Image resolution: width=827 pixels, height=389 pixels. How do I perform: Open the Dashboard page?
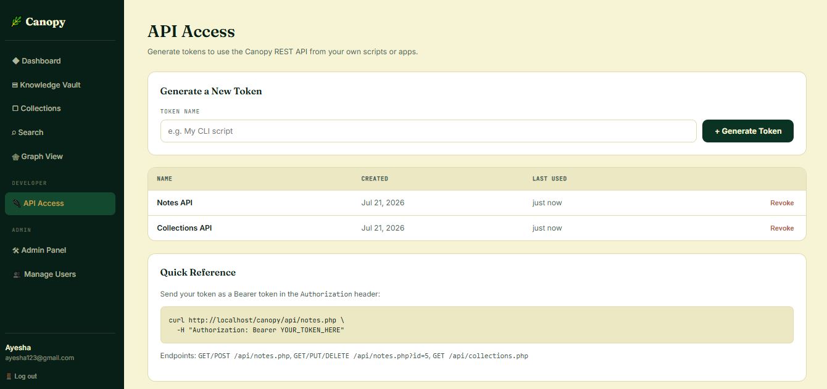tap(60, 61)
